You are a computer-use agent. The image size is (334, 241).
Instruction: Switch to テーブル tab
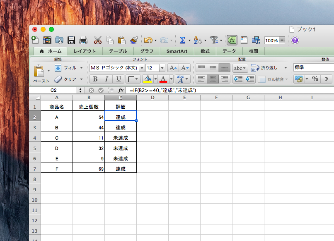tap(118, 51)
